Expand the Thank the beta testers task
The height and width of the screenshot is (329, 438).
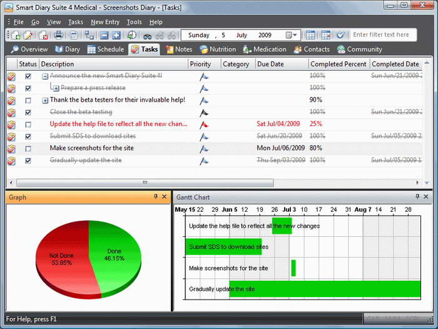tap(45, 100)
